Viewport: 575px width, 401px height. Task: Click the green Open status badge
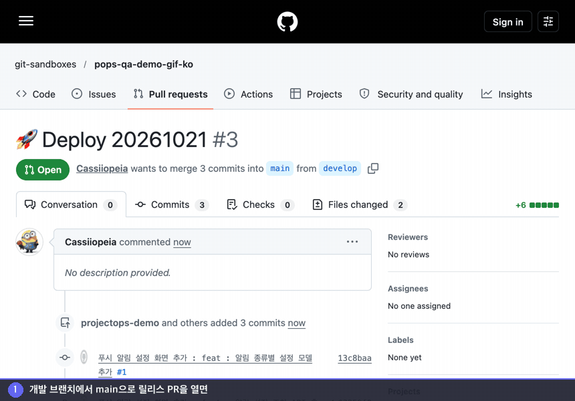(43, 170)
